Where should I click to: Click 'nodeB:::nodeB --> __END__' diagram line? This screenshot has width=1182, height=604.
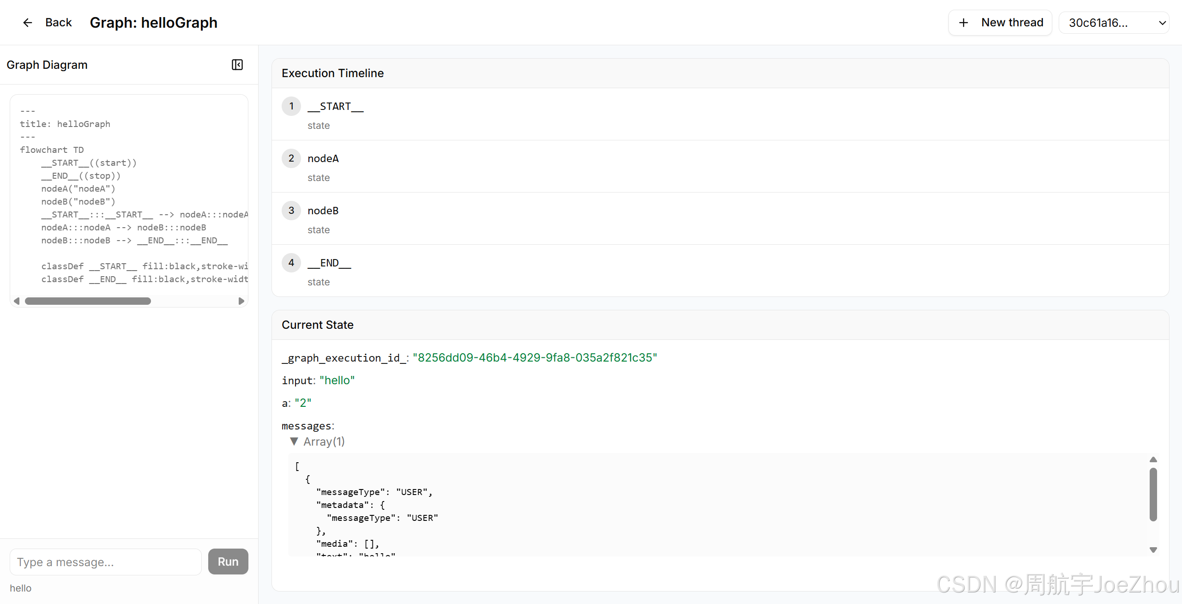(134, 240)
